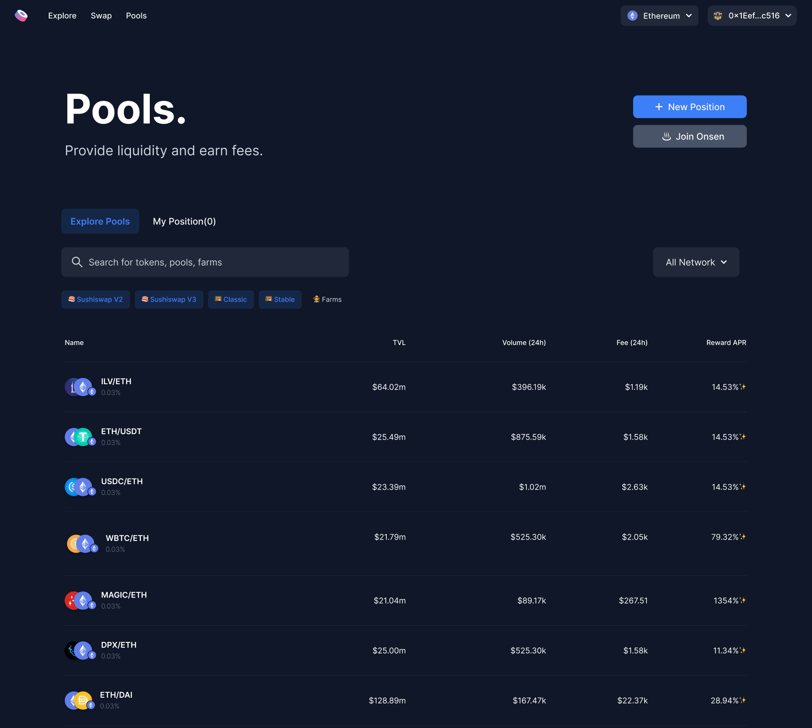Open Pools in the top navigation
Screen dimensions: 812x728
(x=136, y=16)
